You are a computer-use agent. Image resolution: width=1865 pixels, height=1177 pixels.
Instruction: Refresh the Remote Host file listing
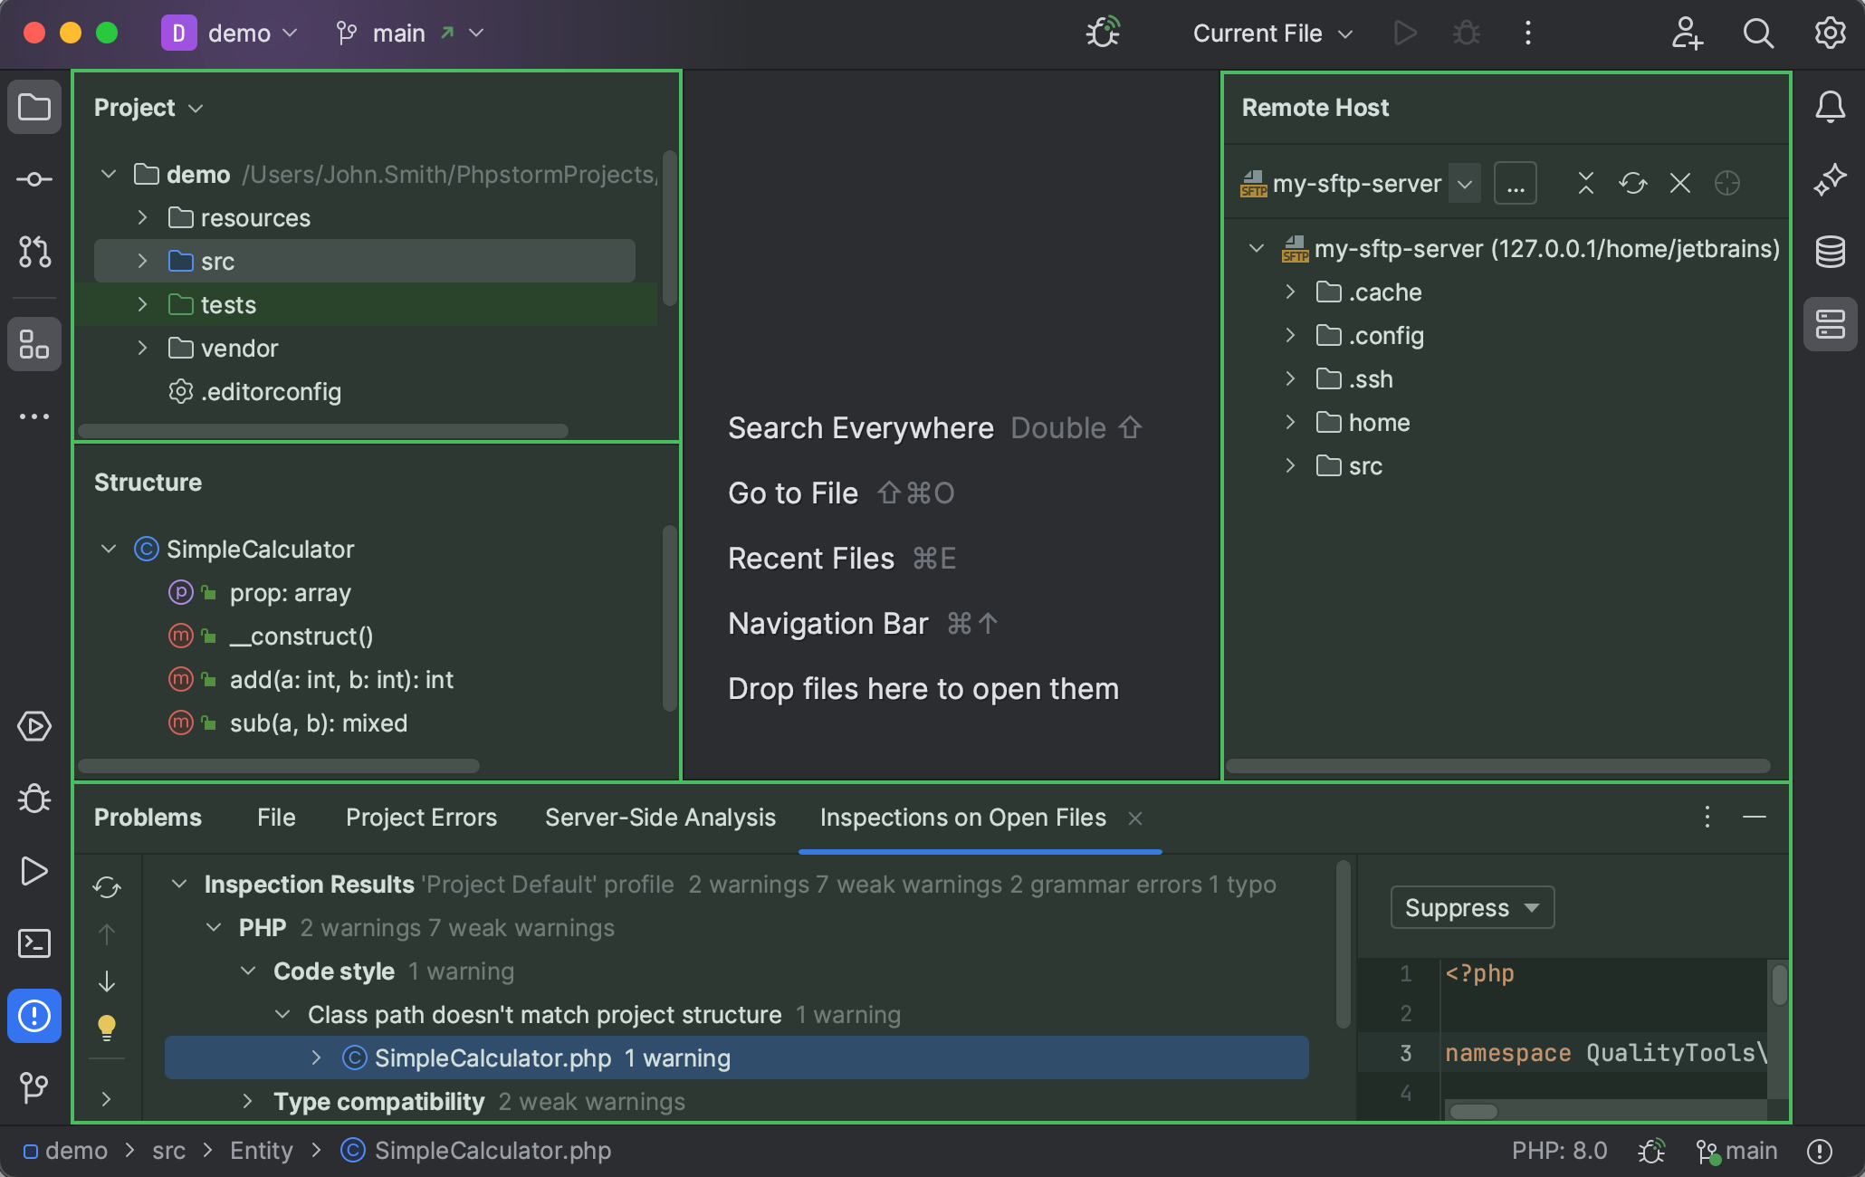pyautogui.click(x=1633, y=183)
